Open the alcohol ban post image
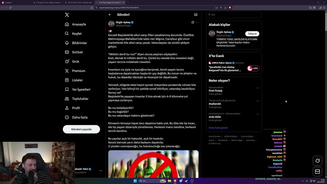The width and height of the screenshot is (327, 184). tap(153, 164)
